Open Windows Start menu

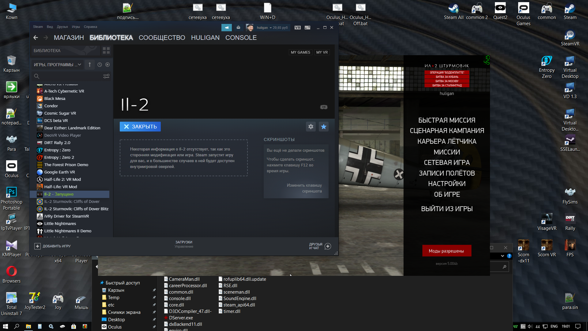pyautogui.click(x=5, y=326)
